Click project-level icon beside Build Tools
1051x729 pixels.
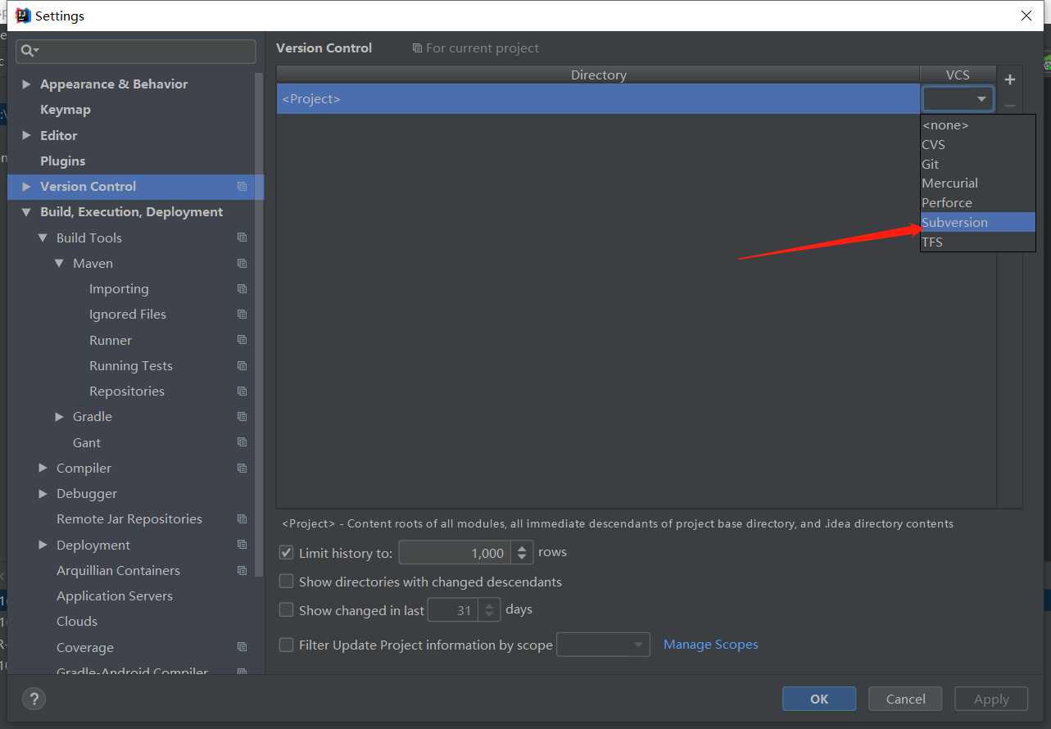click(242, 238)
